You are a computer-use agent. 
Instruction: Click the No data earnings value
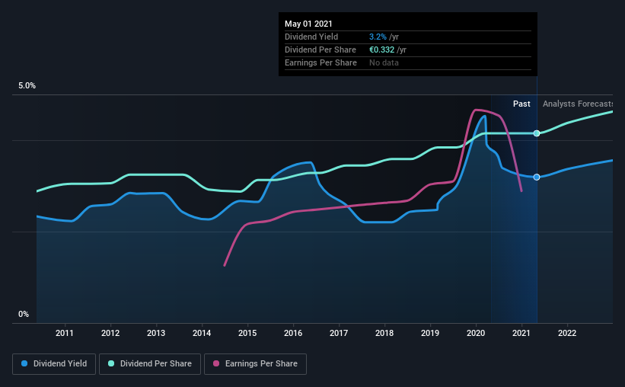point(384,63)
